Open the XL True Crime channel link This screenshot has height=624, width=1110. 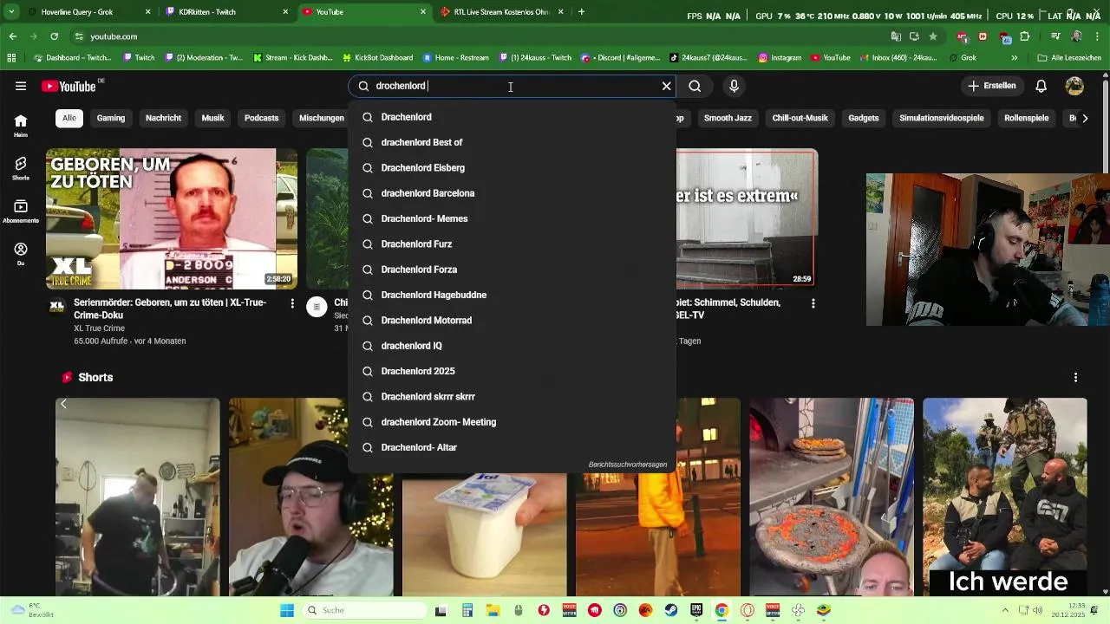[x=99, y=328]
